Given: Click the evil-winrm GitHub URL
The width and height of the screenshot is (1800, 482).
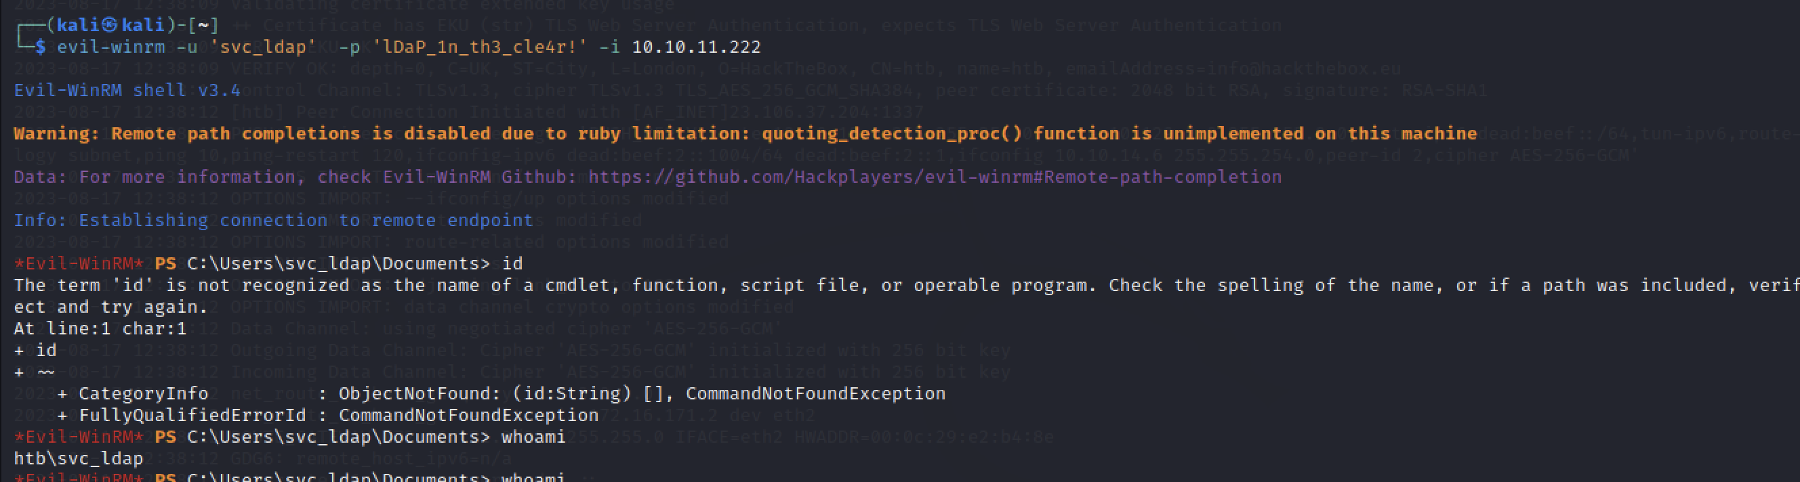Looking at the screenshot, I should [x=935, y=177].
